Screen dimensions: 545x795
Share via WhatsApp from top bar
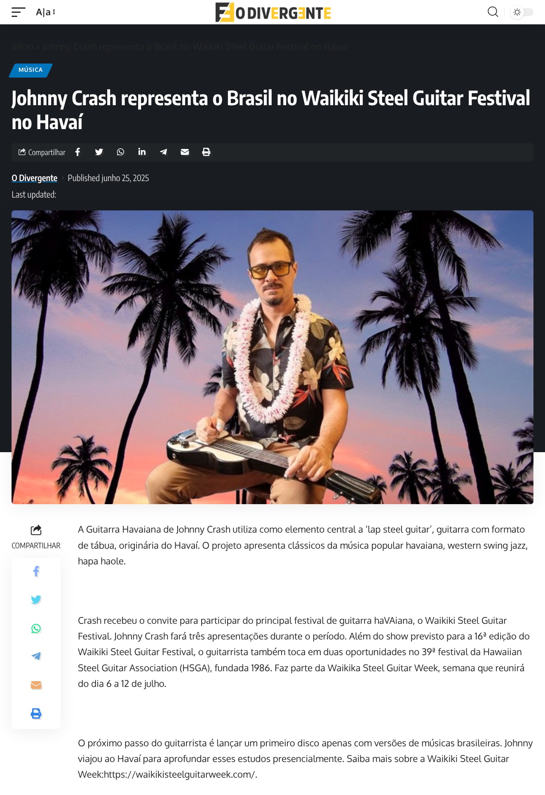[120, 152]
